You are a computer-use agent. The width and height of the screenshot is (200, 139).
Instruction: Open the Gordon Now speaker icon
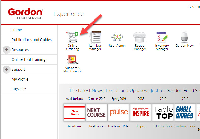184,37
